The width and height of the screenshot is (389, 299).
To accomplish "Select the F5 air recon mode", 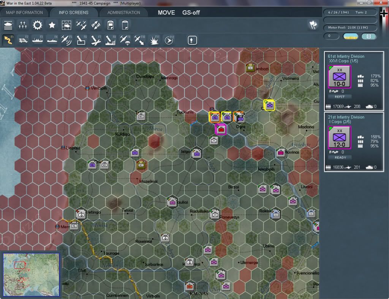I will click(66, 40).
